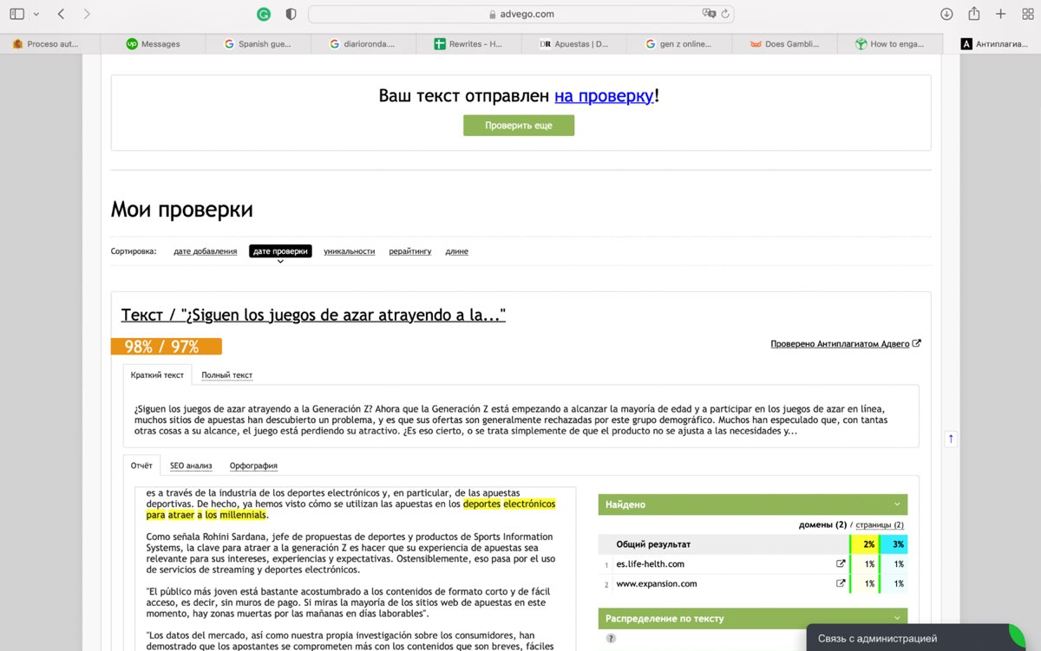Image resolution: width=1041 pixels, height=651 pixels.
Task: Toggle the Safari sidebar icon
Action: [17, 14]
